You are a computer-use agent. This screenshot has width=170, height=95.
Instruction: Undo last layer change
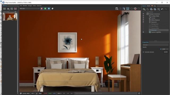[x=162, y=9]
